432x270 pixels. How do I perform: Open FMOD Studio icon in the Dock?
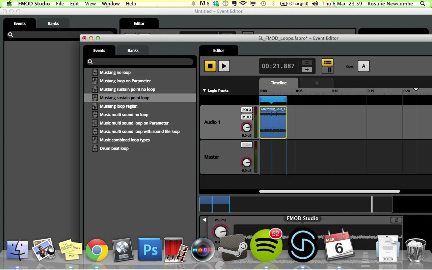coord(303,244)
